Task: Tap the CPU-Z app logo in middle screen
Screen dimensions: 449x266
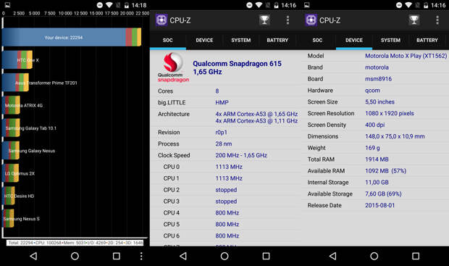Action: [x=161, y=20]
